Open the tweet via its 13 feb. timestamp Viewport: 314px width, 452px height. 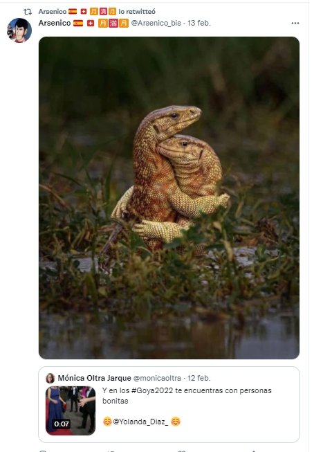(x=199, y=23)
